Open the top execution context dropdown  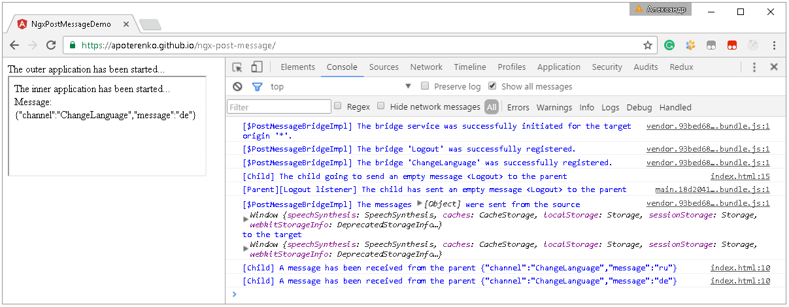click(x=341, y=86)
